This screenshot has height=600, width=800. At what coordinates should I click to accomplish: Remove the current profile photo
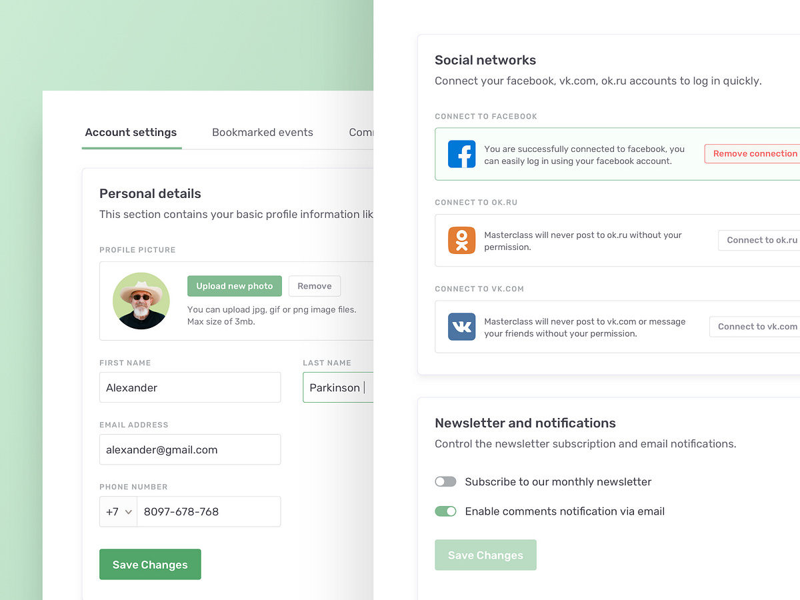pos(314,285)
